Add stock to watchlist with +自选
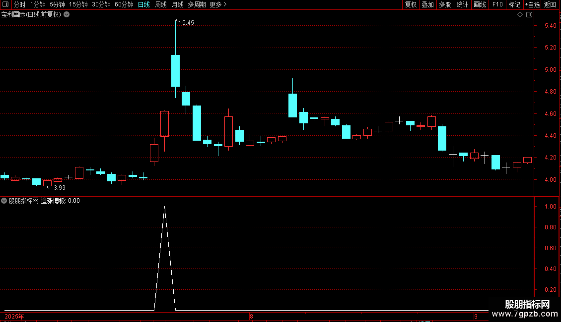 click(x=532, y=4)
